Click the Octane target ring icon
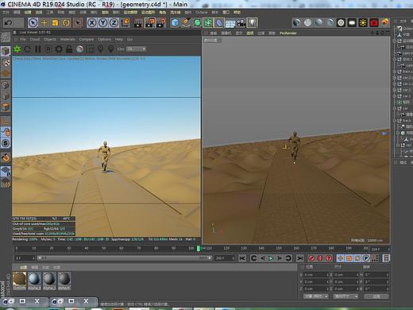Image resolution: width=413 pixels, height=310 pixels. tap(341, 23)
